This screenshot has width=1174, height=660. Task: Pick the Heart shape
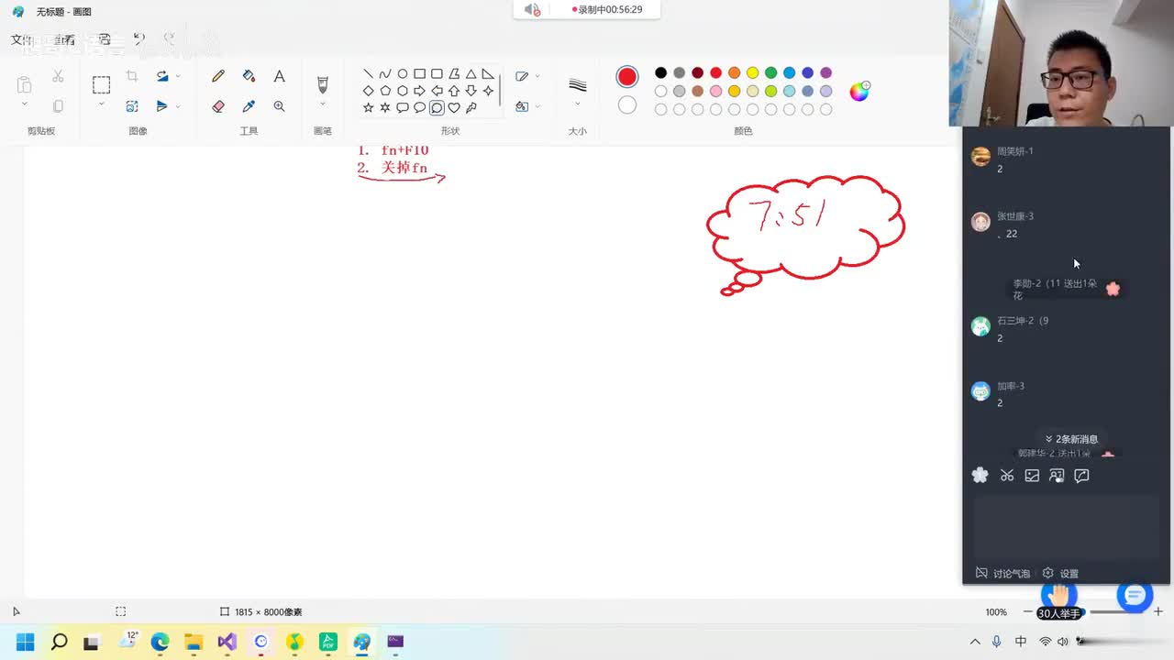point(453,107)
